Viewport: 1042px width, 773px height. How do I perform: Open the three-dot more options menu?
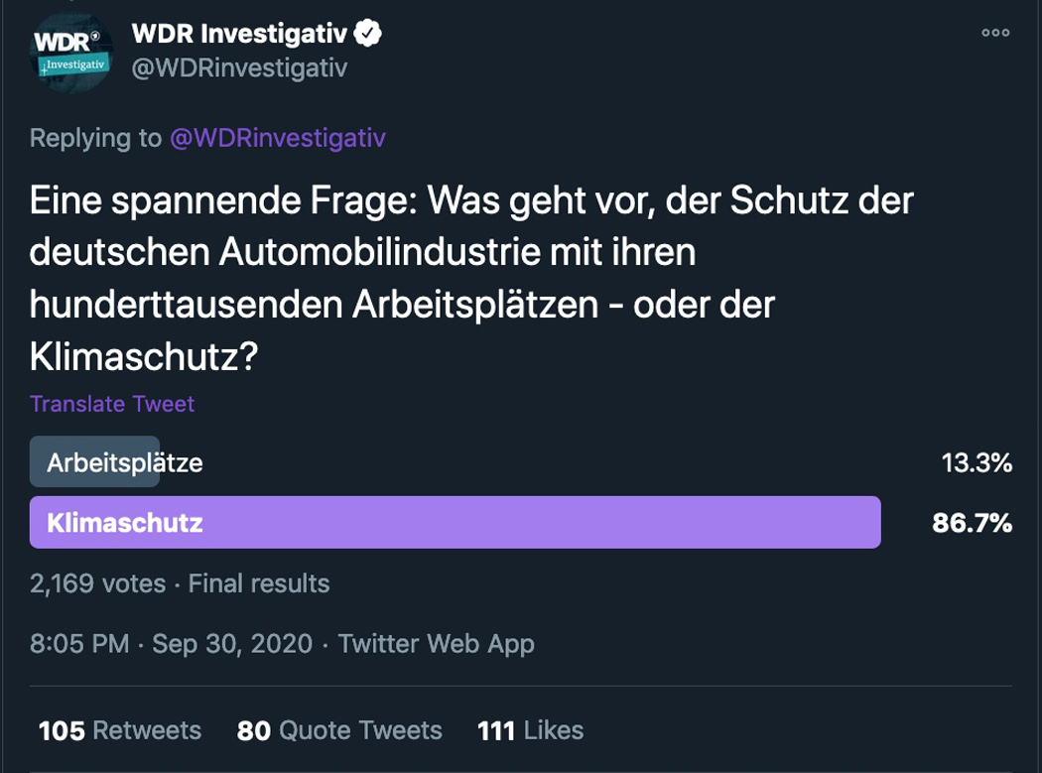pos(995,33)
